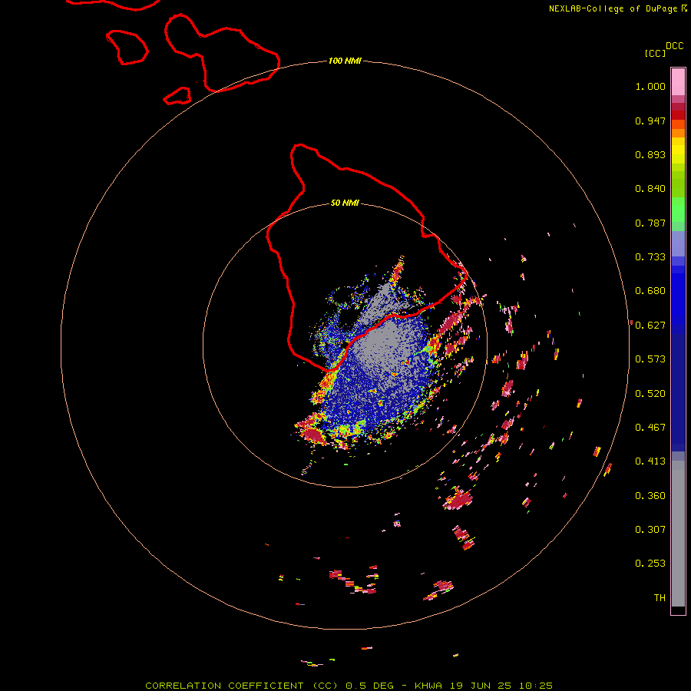Select the 0.413 scale value
691x691 pixels.
(x=650, y=461)
